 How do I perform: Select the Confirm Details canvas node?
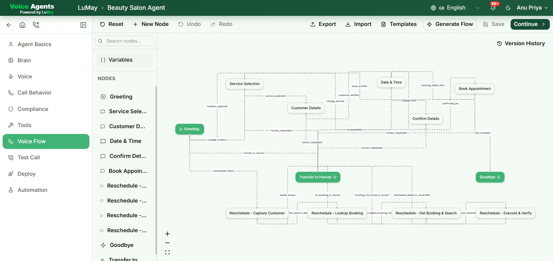coord(426,119)
